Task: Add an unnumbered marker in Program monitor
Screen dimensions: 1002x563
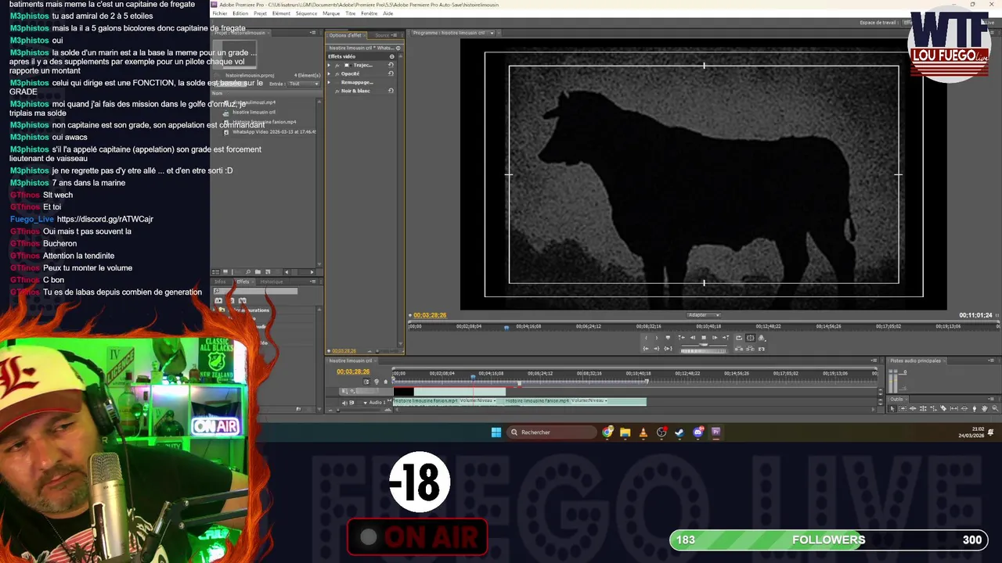Action: click(668, 338)
